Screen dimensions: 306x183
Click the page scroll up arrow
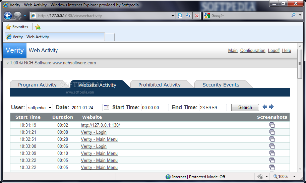(300, 46)
